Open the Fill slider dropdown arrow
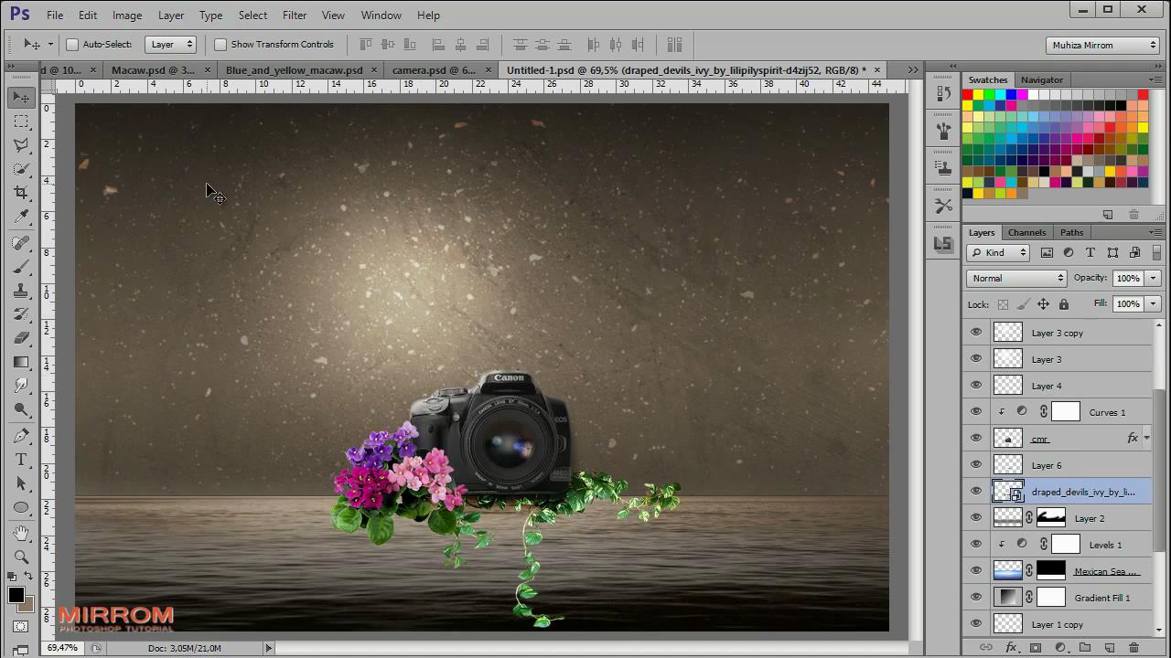The image size is (1171, 658). [1153, 303]
